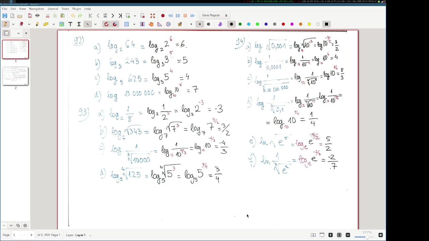
Task: Toggle fullscreen mode
Action: (x=152, y=16)
